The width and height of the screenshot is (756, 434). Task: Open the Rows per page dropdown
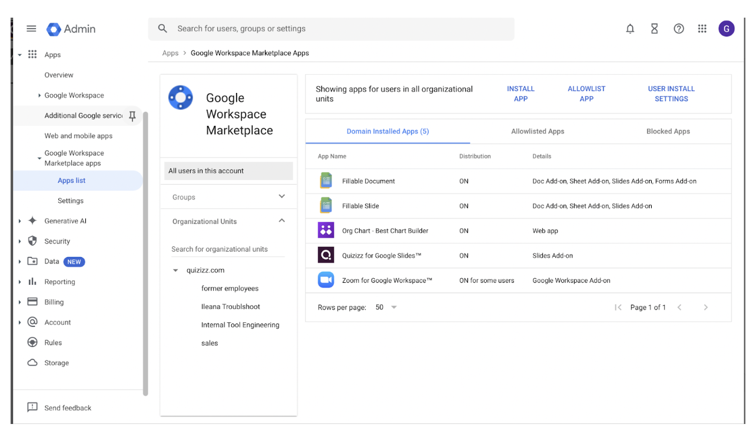pyautogui.click(x=387, y=307)
